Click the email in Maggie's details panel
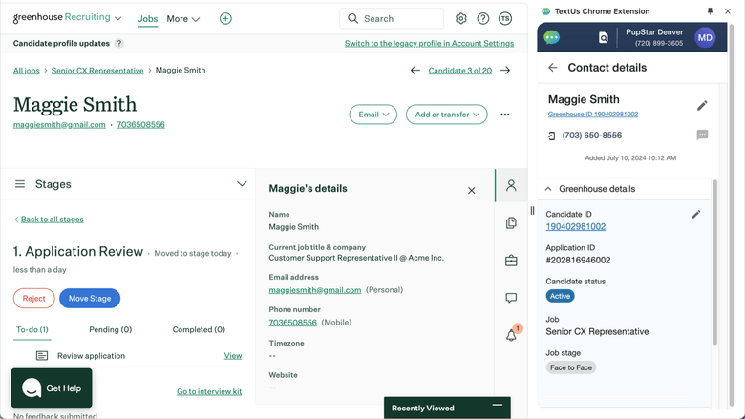Viewport: 745px width, 419px height. (x=315, y=290)
